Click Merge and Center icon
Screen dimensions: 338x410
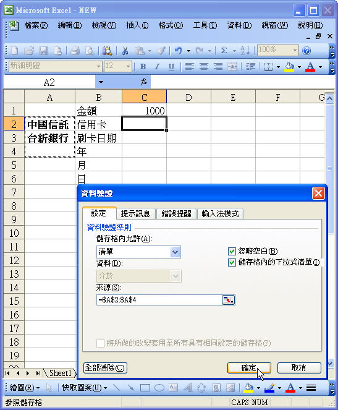tap(232, 67)
